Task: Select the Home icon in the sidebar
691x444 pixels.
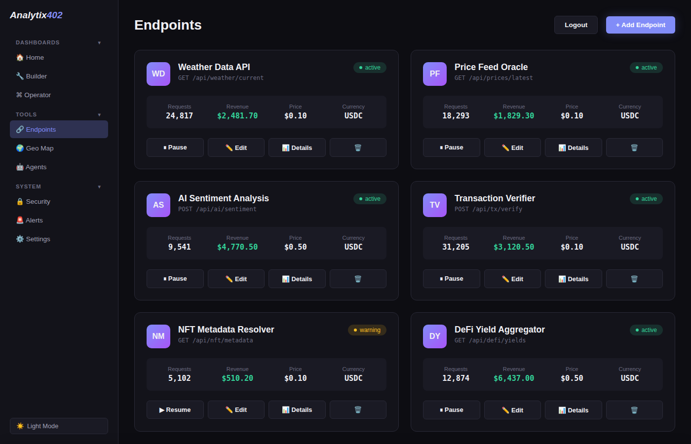Action: (20, 57)
